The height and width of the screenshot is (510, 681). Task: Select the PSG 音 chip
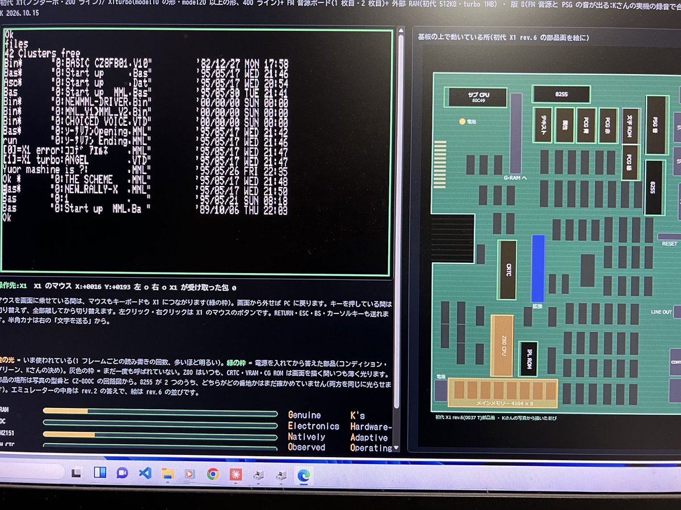click(655, 125)
